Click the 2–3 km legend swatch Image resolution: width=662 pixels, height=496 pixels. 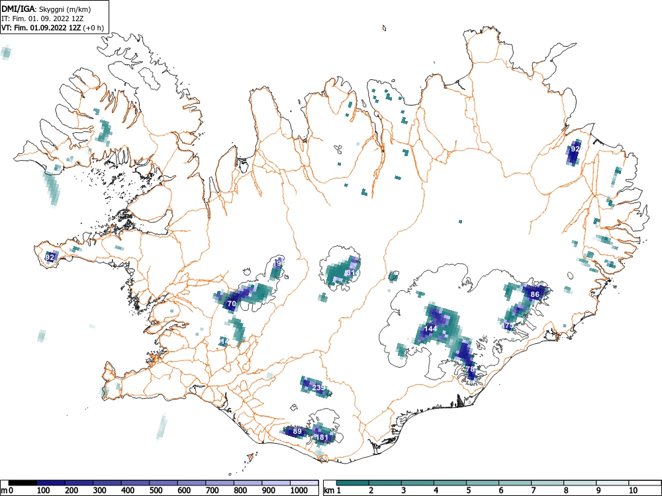point(385,483)
